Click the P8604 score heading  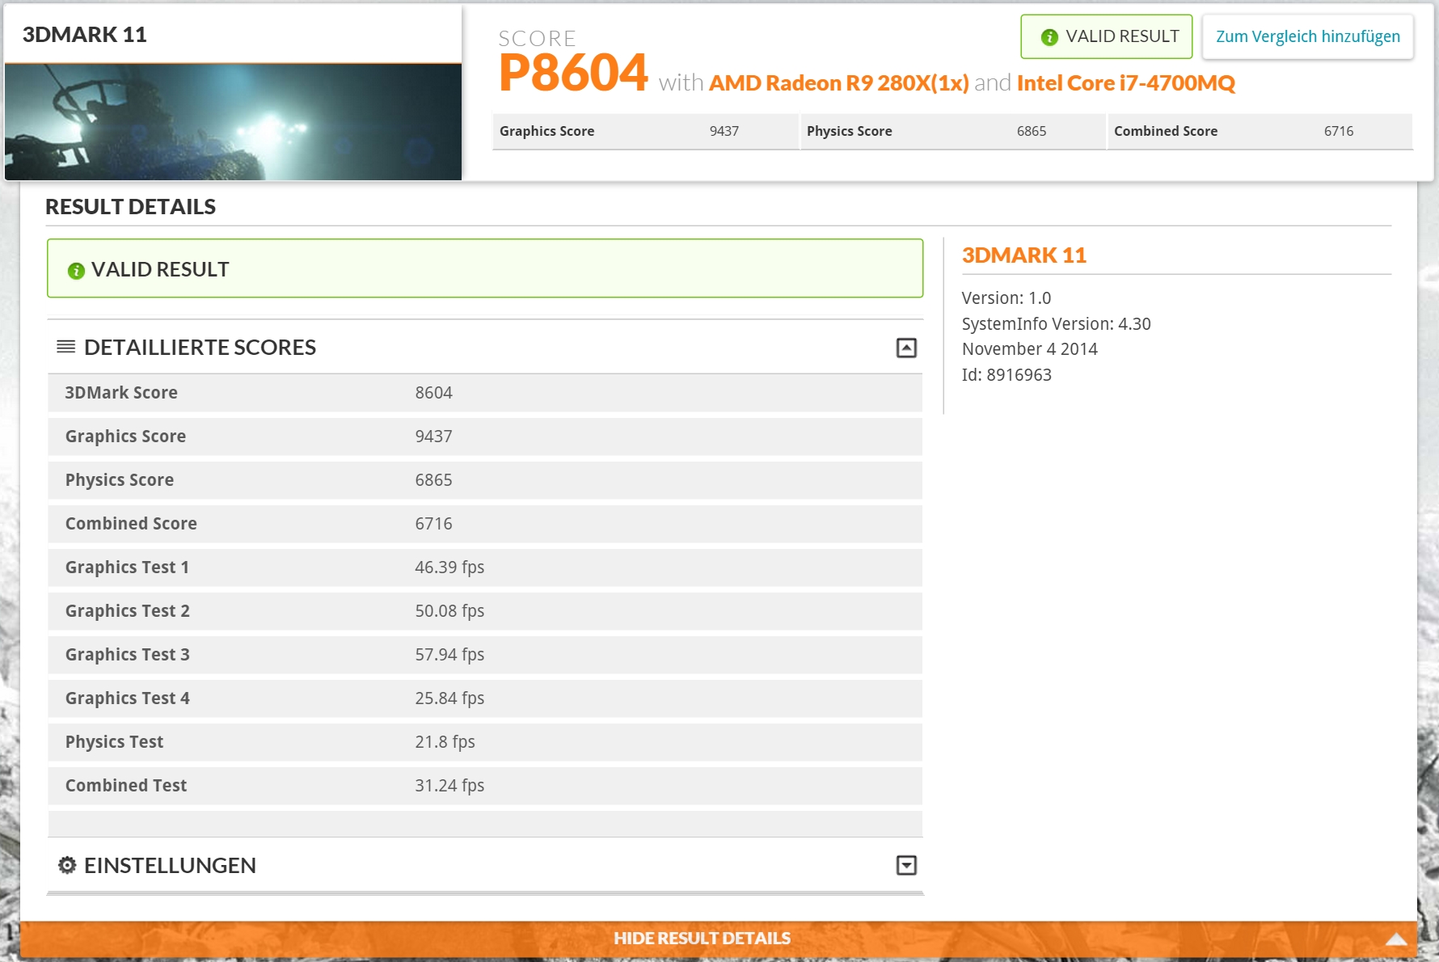pyautogui.click(x=573, y=72)
